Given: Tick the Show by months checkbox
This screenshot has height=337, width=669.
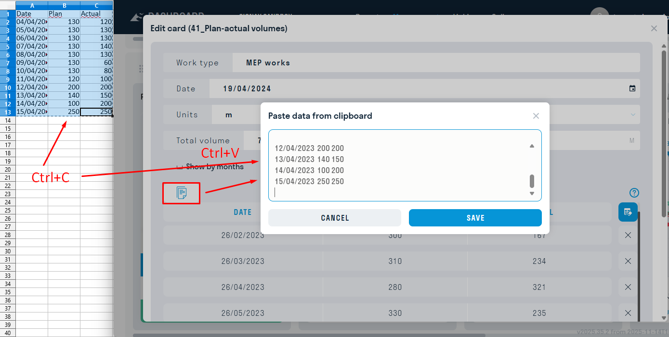Looking at the screenshot, I should (180, 167).
